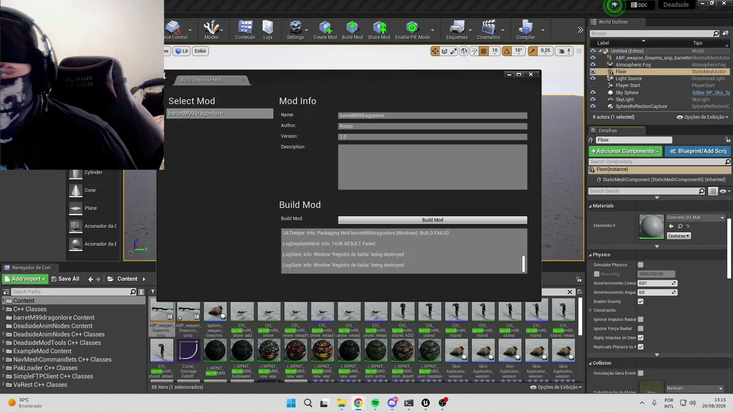Open the Esquemas blueprints toolbar icon
The height and width of the screenshot is (412, 733).
(456, 30)
